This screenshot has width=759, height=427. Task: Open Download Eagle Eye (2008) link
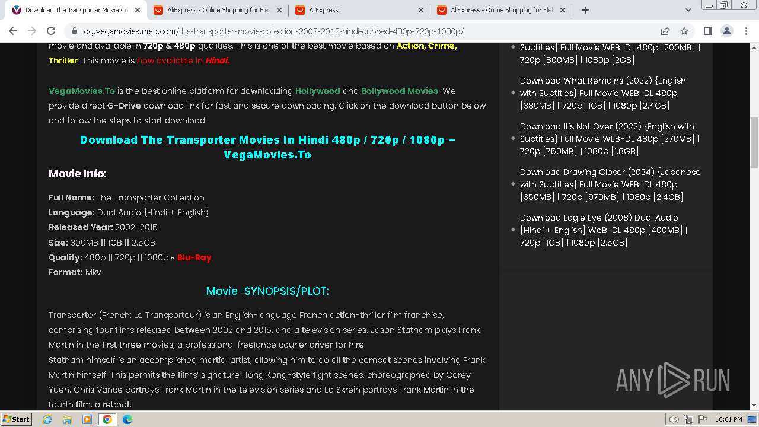pos(604,230)
